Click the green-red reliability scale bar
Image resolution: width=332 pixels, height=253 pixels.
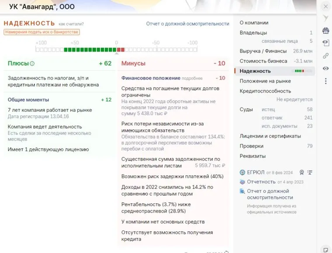tap(116, 49)
